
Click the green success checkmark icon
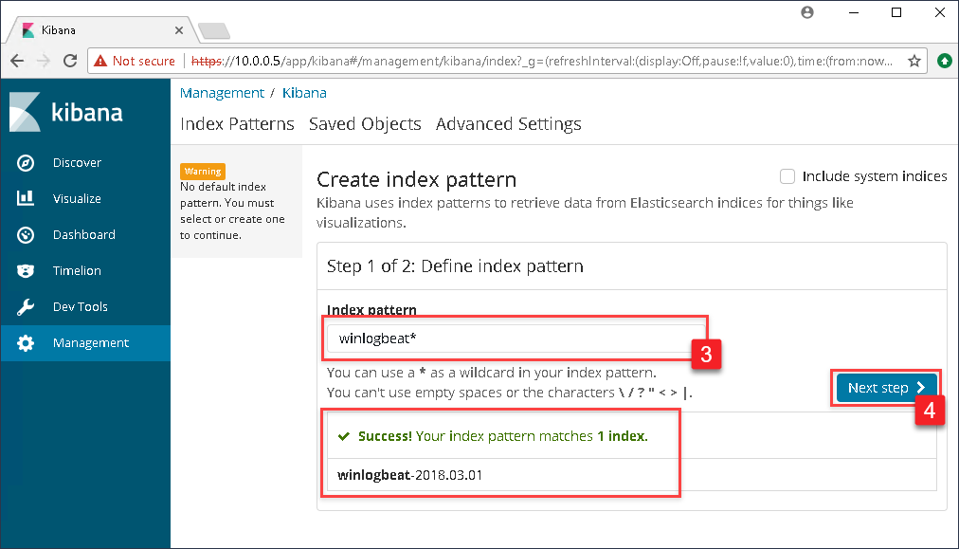click(x=344, y=436)
